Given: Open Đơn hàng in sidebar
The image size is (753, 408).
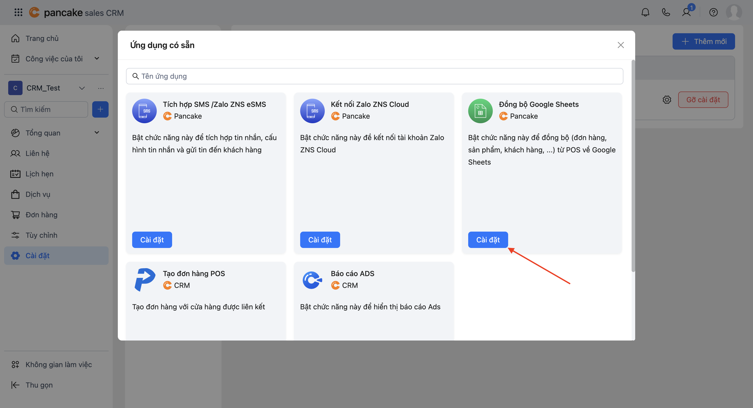Looking at the screenshot, I should (41, 215).
